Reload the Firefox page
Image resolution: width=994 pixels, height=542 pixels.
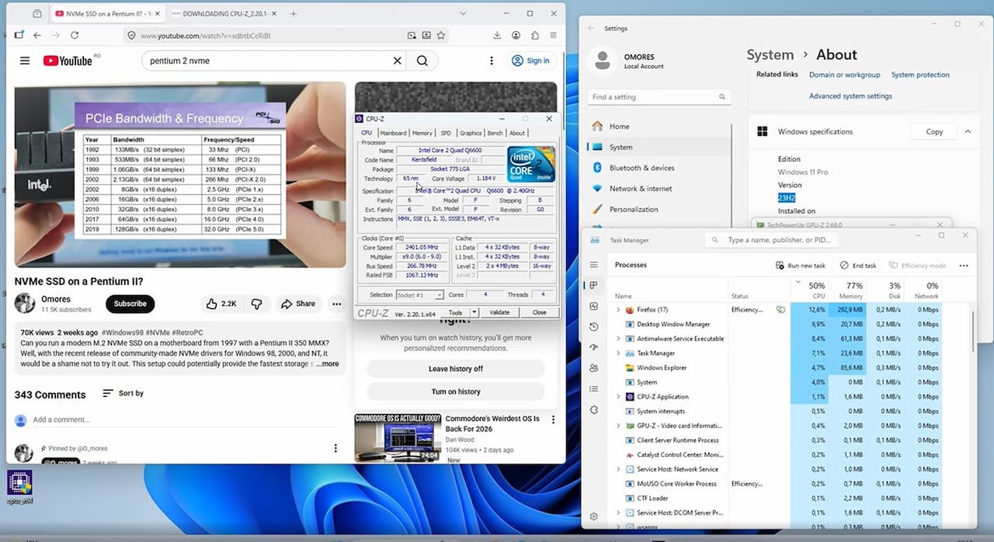pos(75,35)
